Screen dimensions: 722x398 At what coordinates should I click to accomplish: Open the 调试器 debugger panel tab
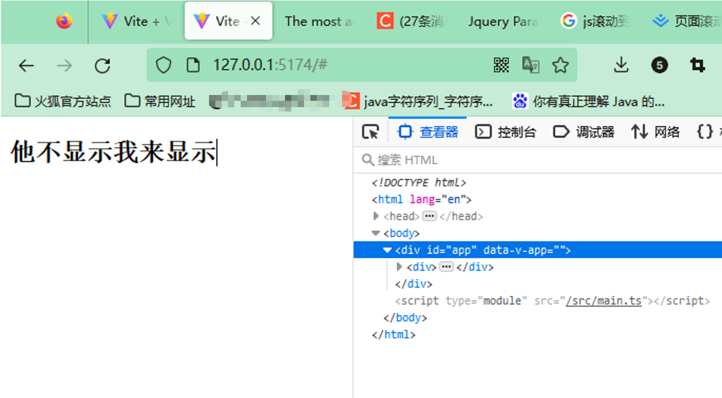point(584,132)
